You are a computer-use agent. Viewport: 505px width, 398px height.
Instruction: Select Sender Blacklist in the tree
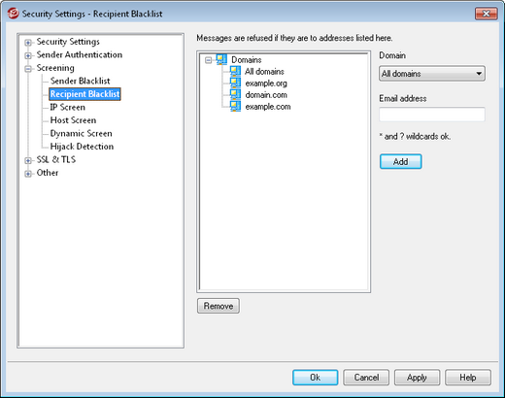[x=80, y=81]
